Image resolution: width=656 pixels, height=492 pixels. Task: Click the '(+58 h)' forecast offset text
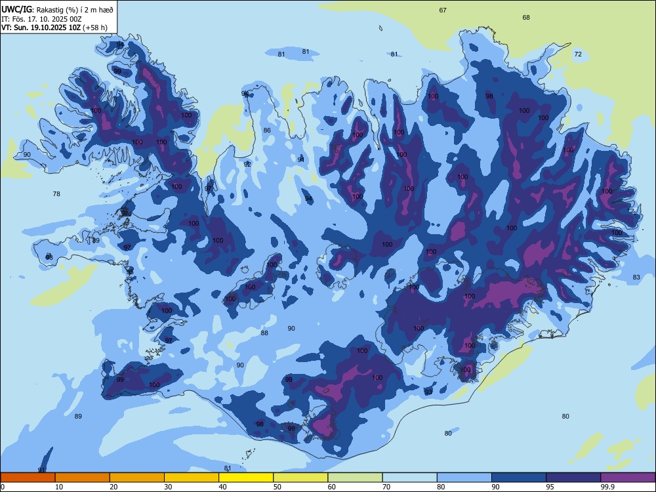coord(95,28)
